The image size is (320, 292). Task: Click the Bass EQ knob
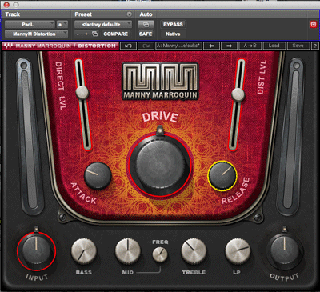[84, 251]
